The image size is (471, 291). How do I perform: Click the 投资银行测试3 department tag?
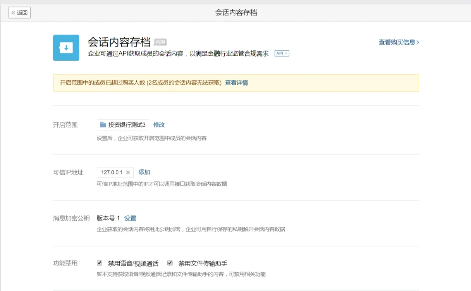123,125
